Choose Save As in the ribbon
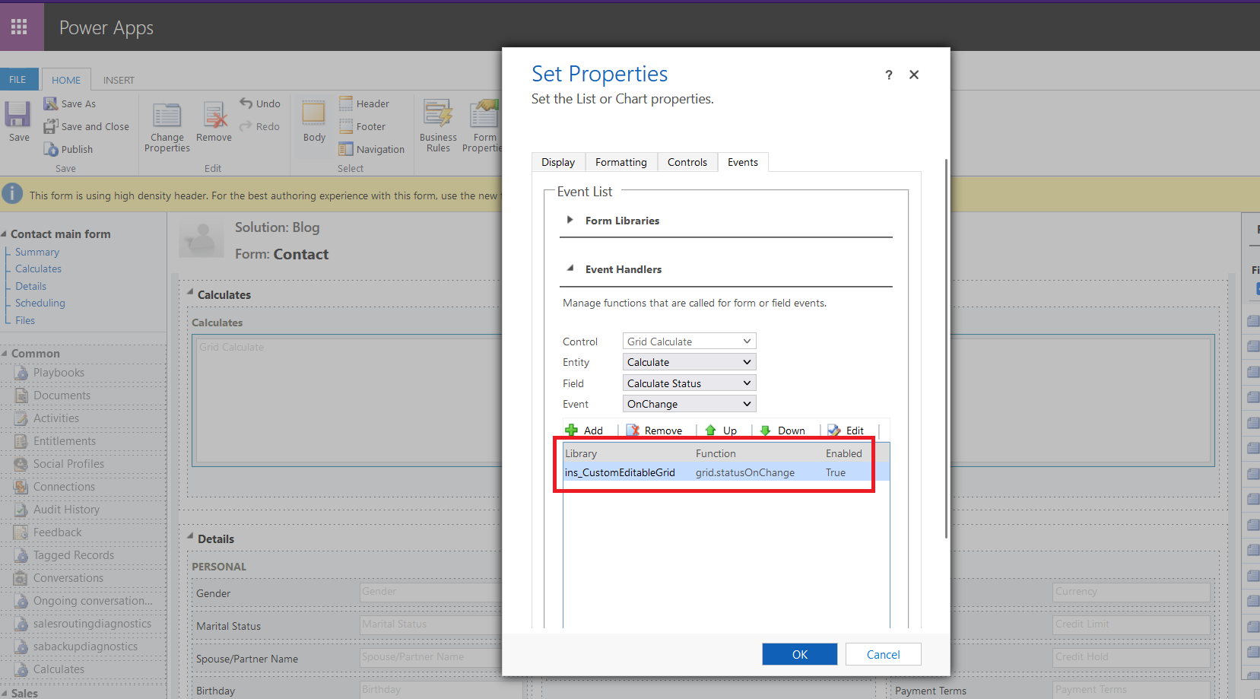 pyautogui.click(x=70, y=103)
